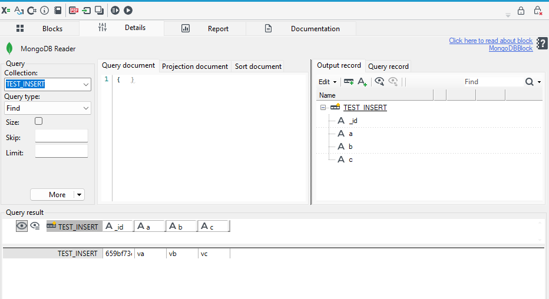Click the 659bf73 id cell in result row

118,254
